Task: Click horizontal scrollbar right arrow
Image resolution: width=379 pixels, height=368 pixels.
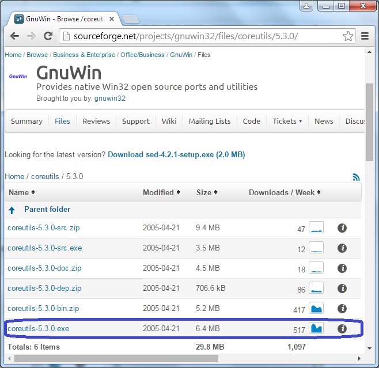Action: point(359,359)
